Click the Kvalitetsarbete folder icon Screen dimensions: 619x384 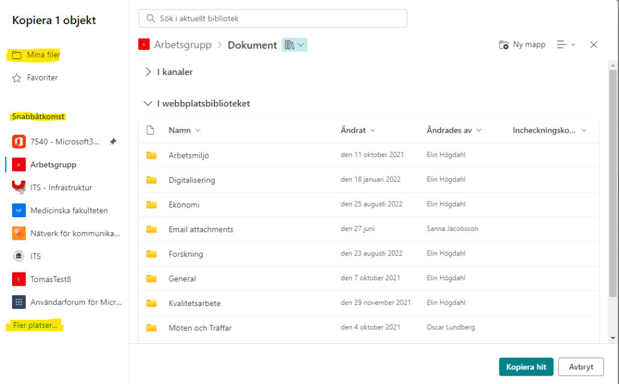point(151,303)
